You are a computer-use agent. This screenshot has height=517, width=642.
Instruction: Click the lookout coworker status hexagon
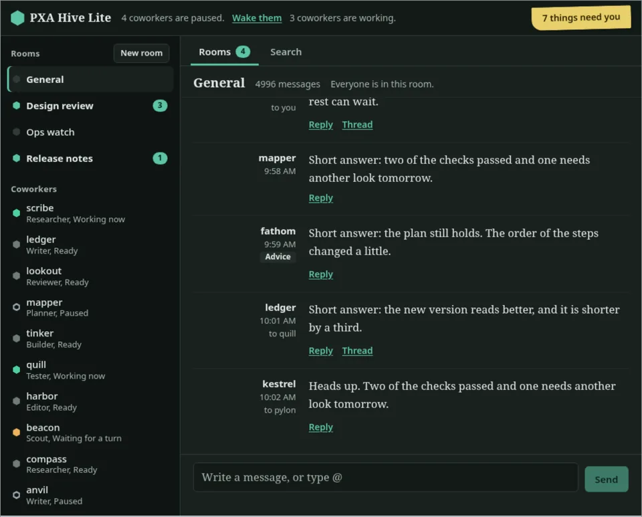point(16,276)
